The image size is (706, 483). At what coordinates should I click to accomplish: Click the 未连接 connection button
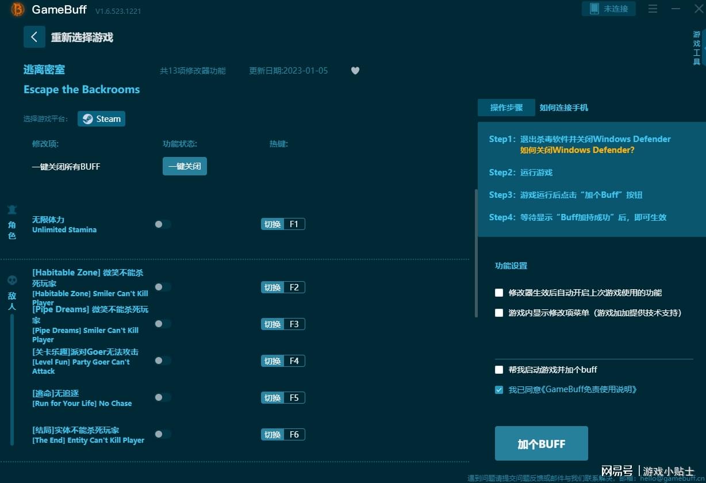point(609,9)
